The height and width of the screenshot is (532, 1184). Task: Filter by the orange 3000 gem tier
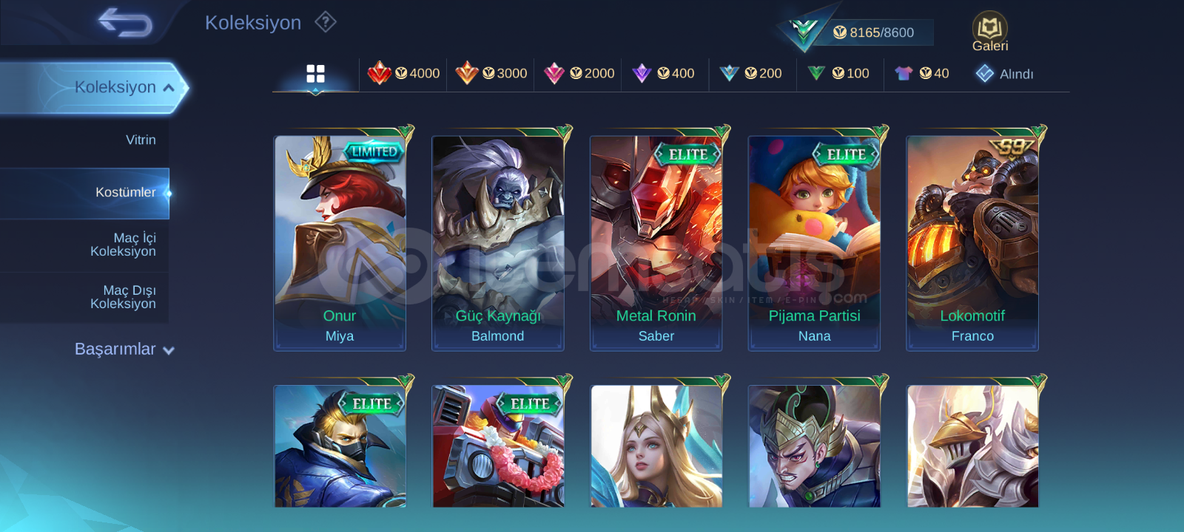[x=491, y=73]
